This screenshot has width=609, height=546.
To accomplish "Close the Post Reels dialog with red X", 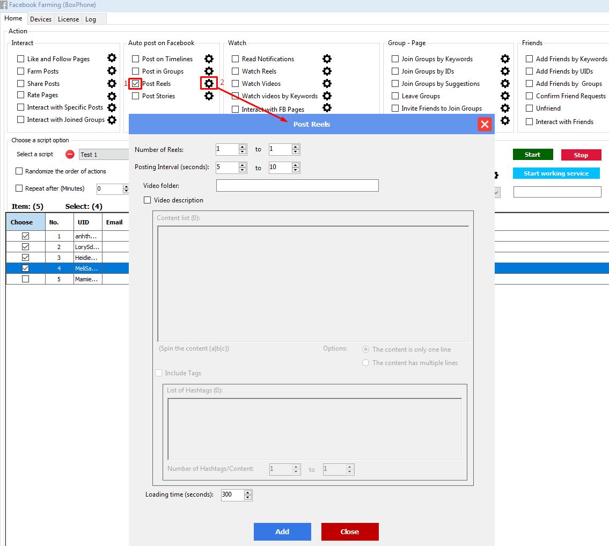I will tap(485, 125).
